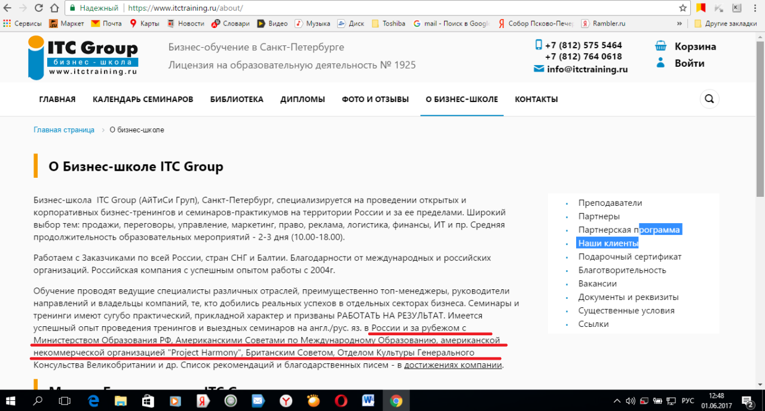The height and width of the screenshot is (411, 765).
Task: Open the Музыка bookmark
Action: [313, 24]
